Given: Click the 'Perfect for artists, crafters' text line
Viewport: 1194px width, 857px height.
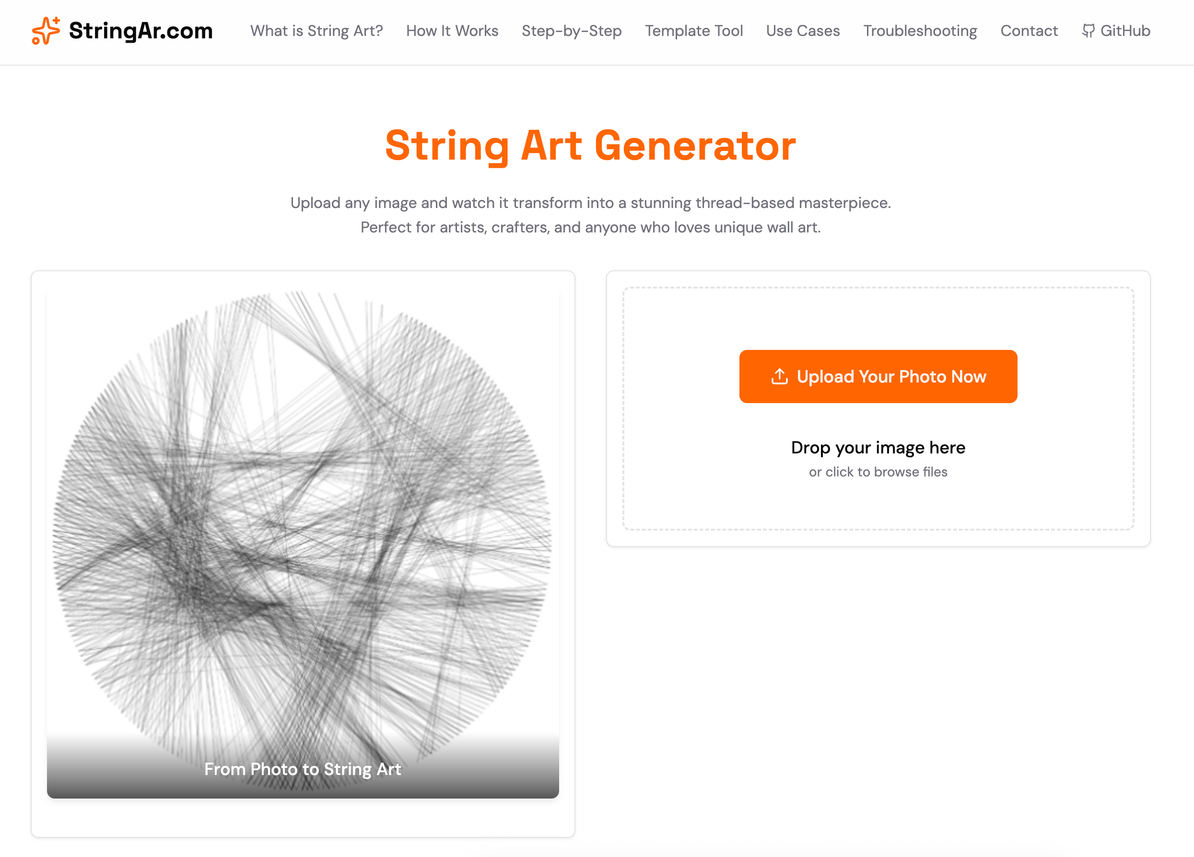Looking at the screenshot, I should click(x=590, y=227).
